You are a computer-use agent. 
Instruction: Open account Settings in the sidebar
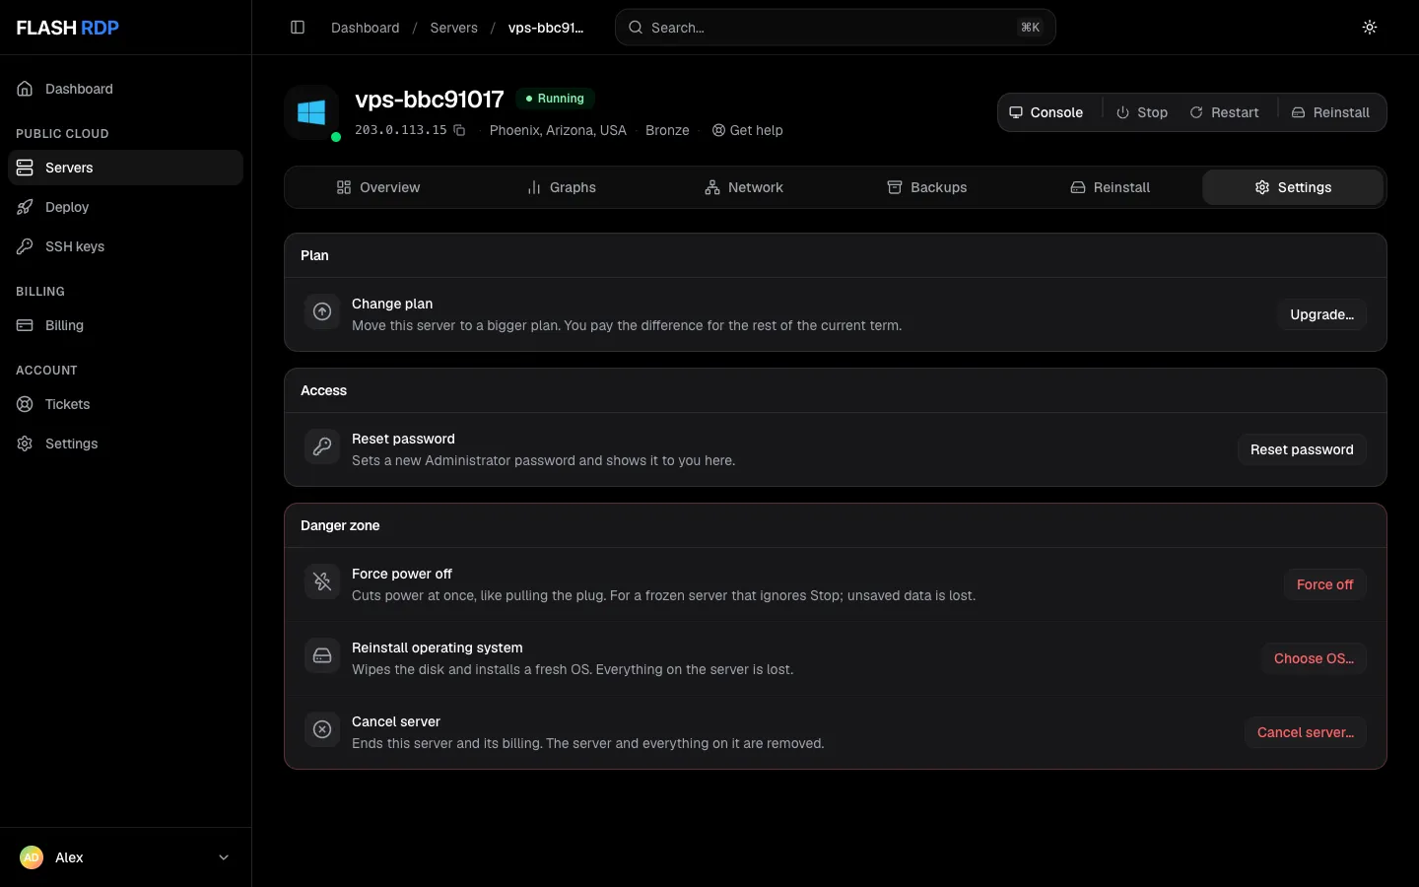[x=125, y=443]
